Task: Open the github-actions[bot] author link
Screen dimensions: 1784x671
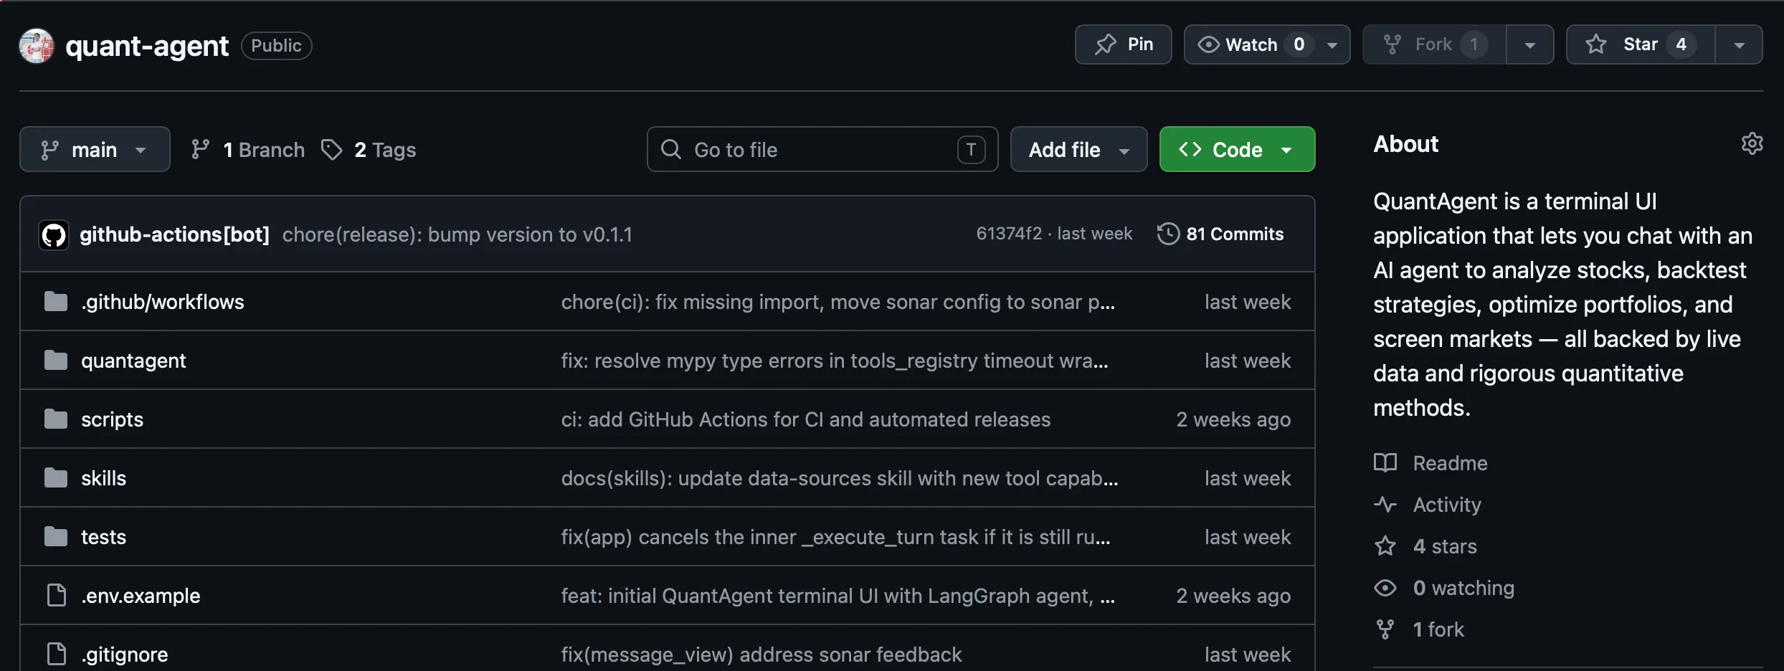Action: click(x=174, y=234)
